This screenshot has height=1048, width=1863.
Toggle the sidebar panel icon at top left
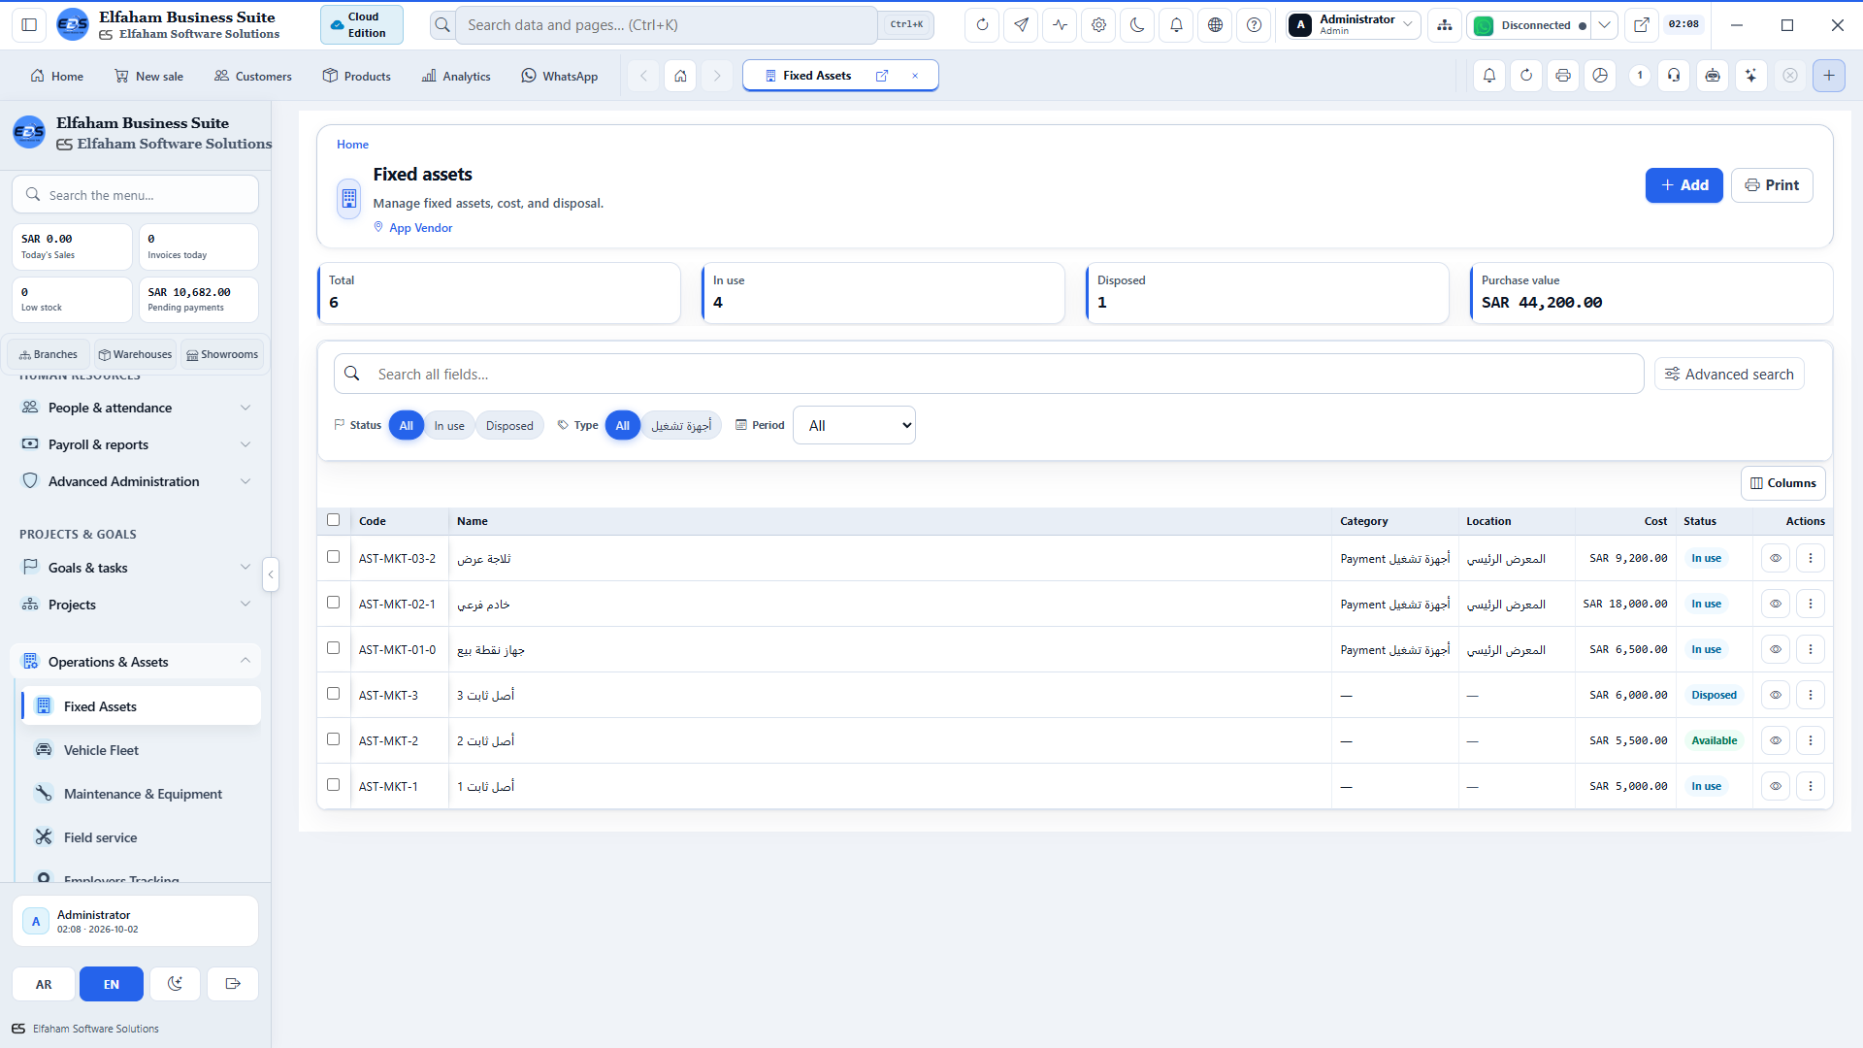(x=29, y=25)
